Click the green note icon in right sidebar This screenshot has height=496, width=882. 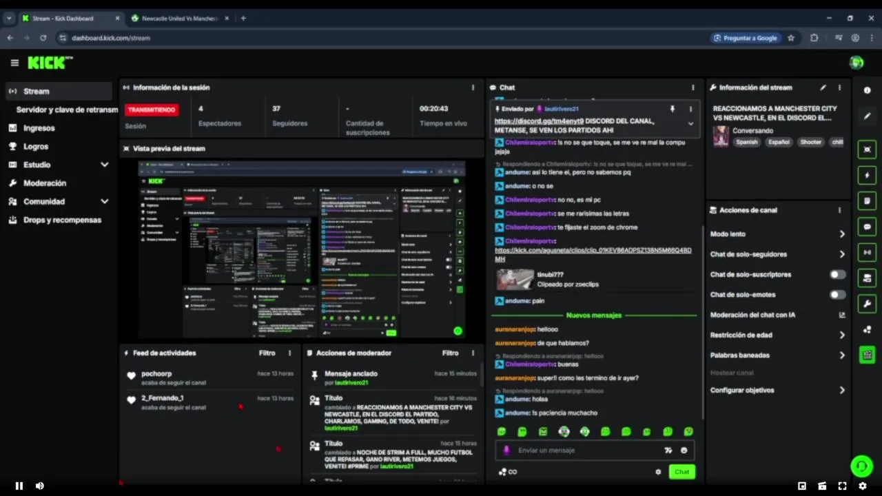[868, 200]
